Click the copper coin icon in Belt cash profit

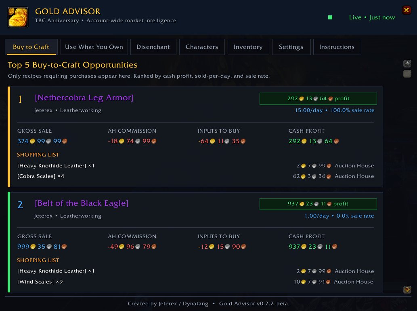[x=335, y=247]
